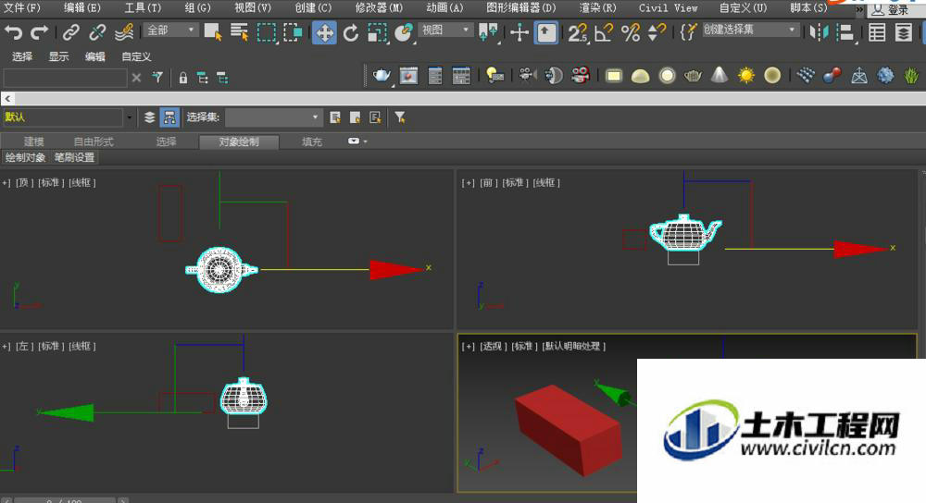Viewport: 926px width, 503px height.
Task: Click Select and Manipulate cross icon
Action: tap(519, 32)
